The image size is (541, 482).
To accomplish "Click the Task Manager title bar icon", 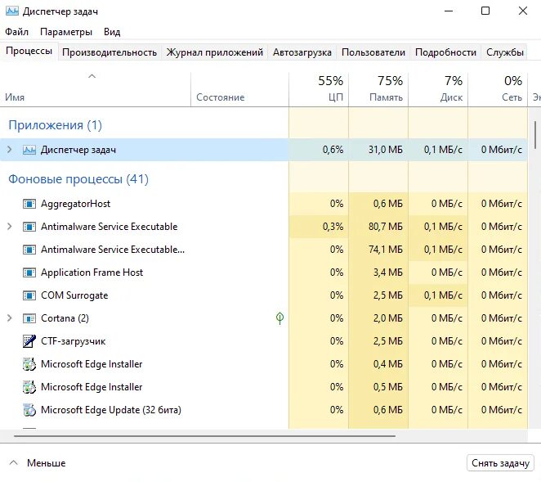I will [12, 11].
